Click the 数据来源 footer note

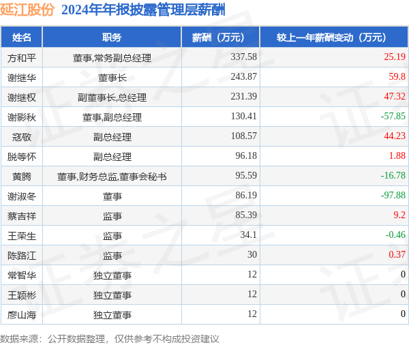(110, 339)
